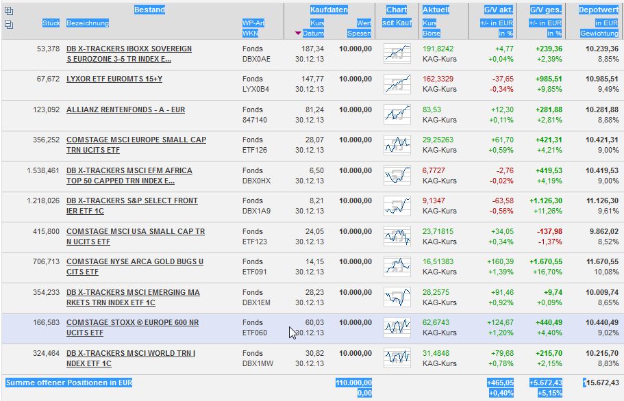Select WKN DBX0AE
The height and width of the screenshot is (401, 624).
(256, 59)
